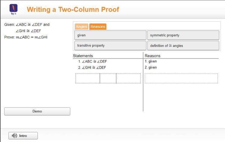
Task: Click the middle empty statement slot
Action: [x=108, y=78]
